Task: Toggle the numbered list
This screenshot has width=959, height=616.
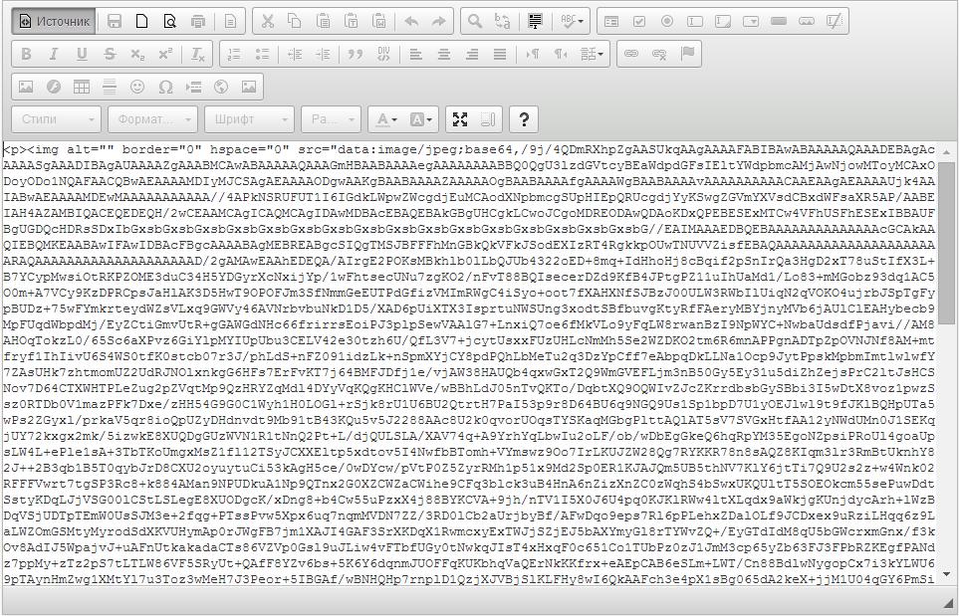Action: [234, 54]
